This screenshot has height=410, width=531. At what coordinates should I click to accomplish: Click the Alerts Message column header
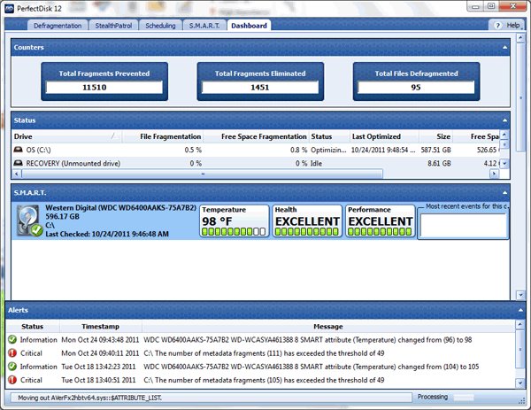pos(327,327)
